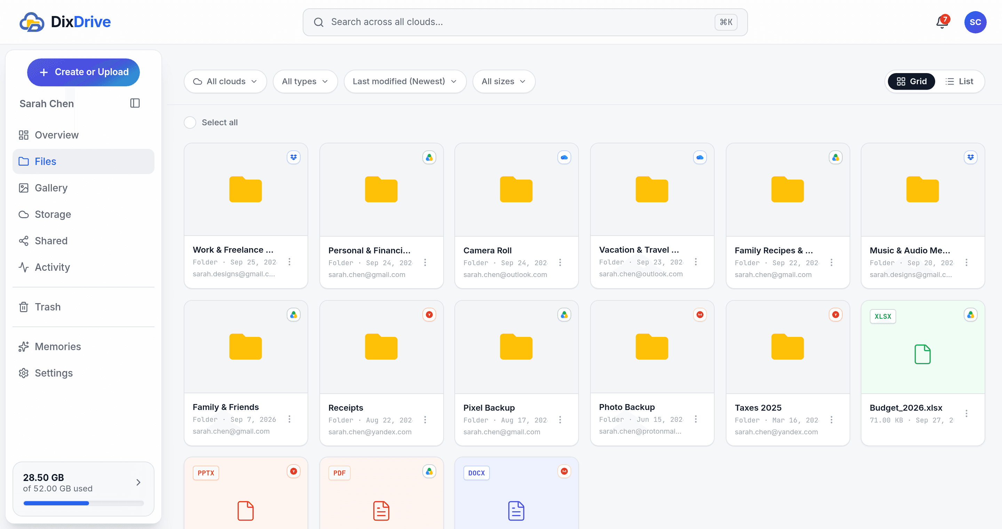Expand storage usage details chevron
The image size is (1002, 529).
tap(138, 482)
